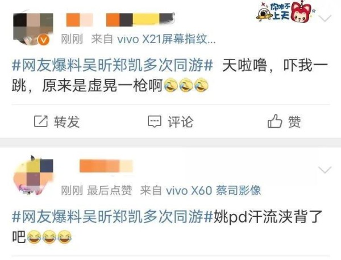The height and width of the screenshot is (260, 341).
Task: Open hashtag 网友爆料吴昕郑凯多次同游 in first post
Action: (x=113, y=65)
